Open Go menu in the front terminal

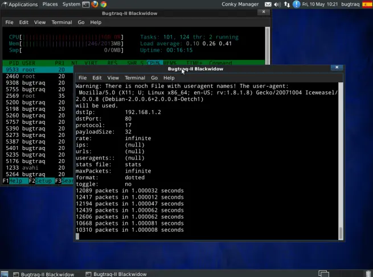click(x=154, y=78)
